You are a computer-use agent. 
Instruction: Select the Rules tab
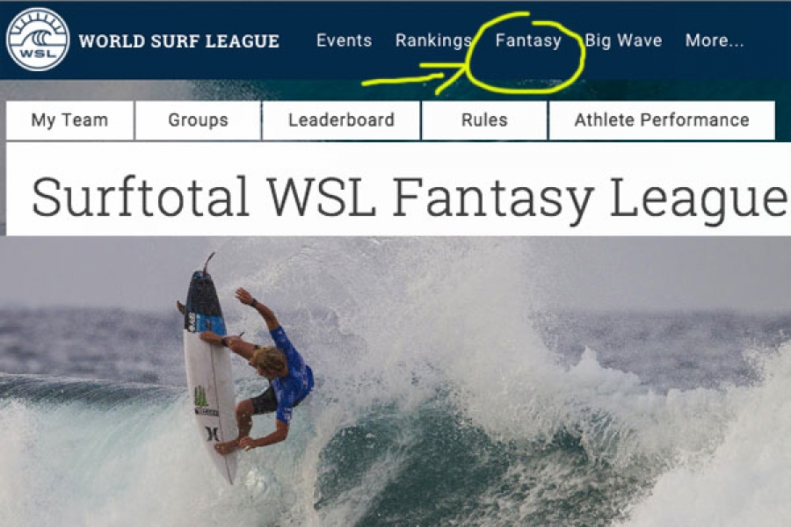tap(484, 120)
